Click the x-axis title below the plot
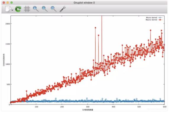 [88, 110]
